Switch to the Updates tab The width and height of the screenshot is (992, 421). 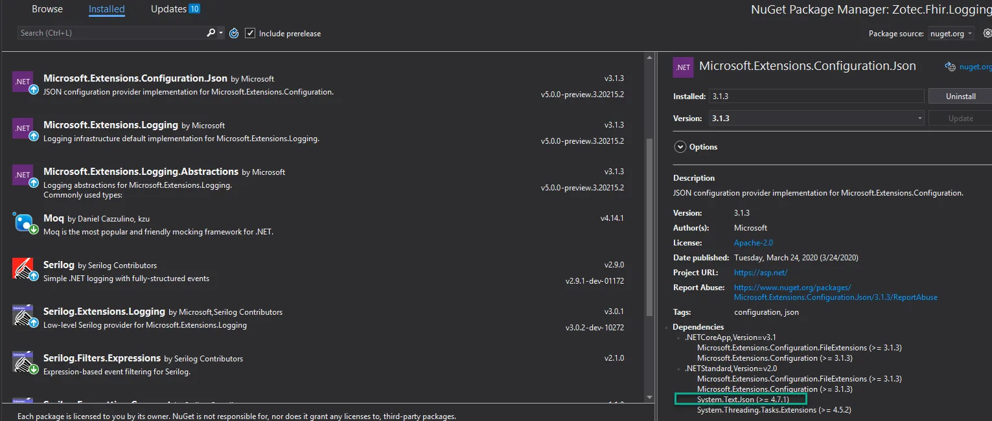point(168,9)
